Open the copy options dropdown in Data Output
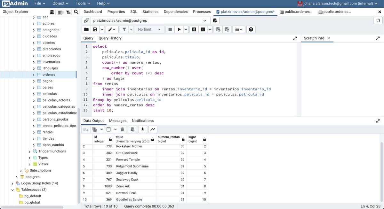 coord(101,129)
